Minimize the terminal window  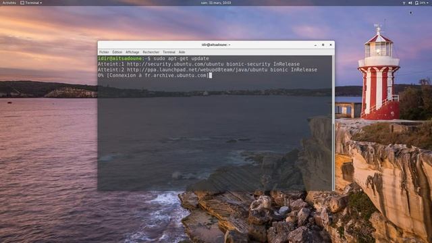tap(315, 45)
